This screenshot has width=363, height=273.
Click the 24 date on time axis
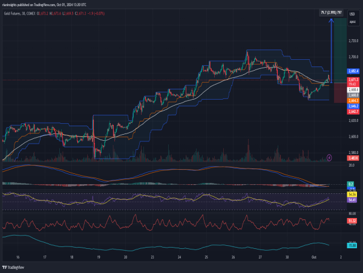click(x=180, y=257)
